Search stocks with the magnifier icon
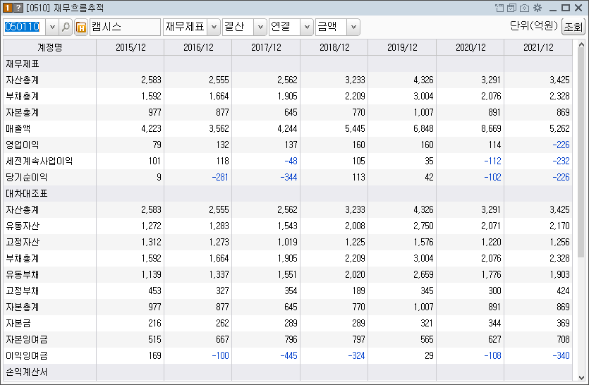Viewport: 589px width, 385px height. click(66, 27)
